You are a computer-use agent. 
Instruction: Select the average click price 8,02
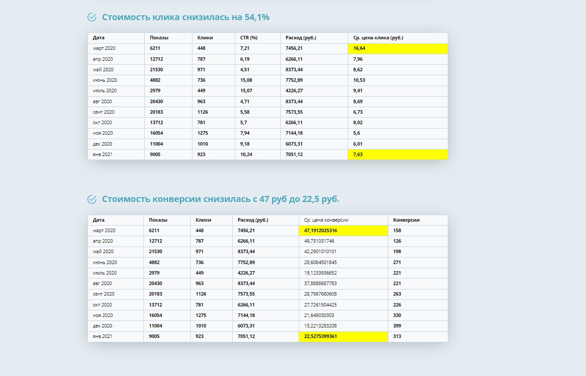[x=358, y=123]
